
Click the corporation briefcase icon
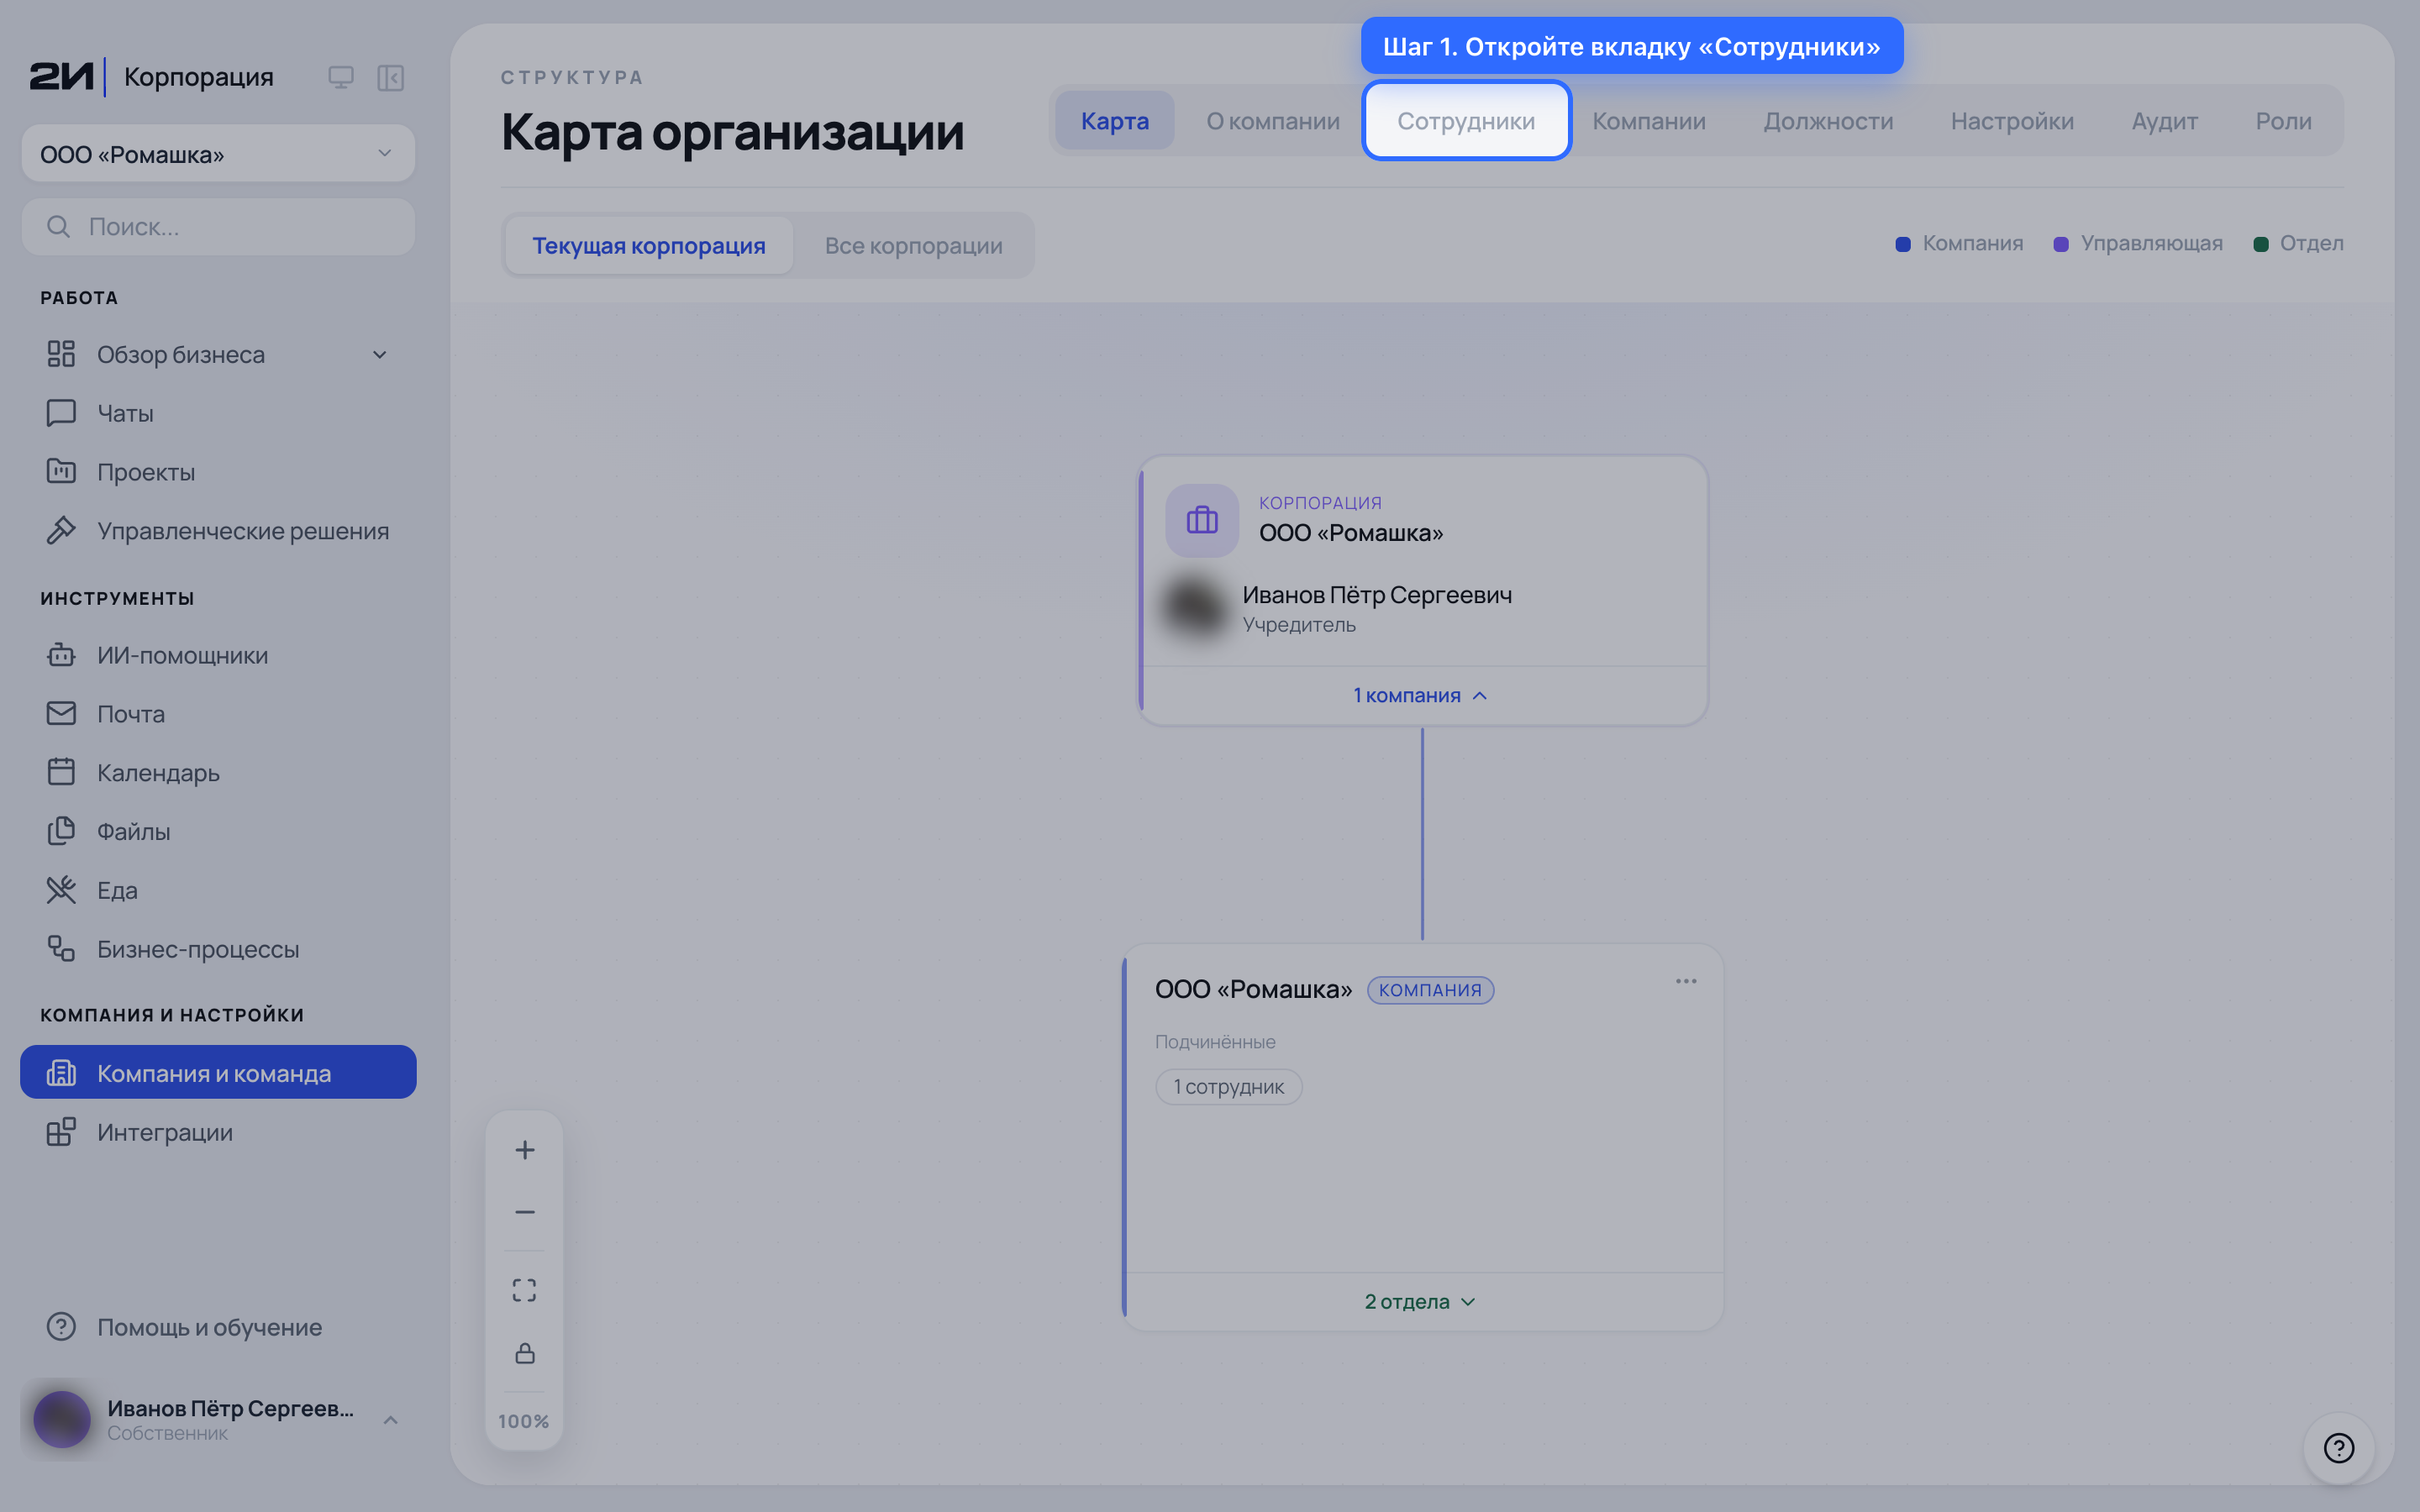coord(1201,520)
